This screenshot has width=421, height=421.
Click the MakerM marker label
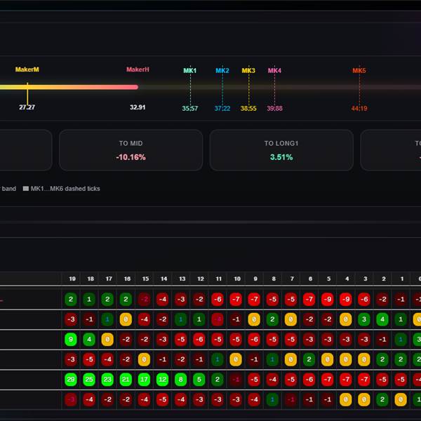click(27, 69)
